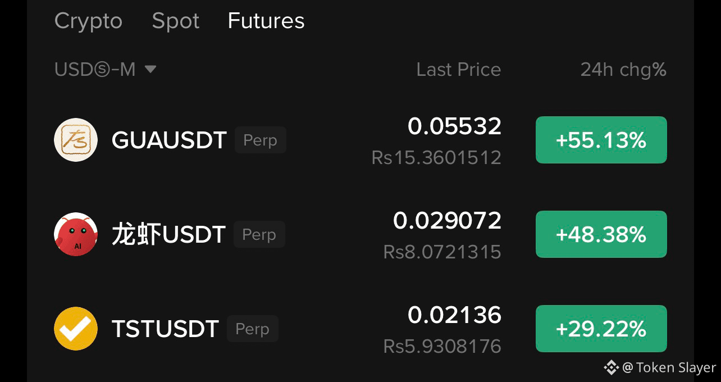Open the USDⓈ-M dropdown arrow

click(150, 69)
